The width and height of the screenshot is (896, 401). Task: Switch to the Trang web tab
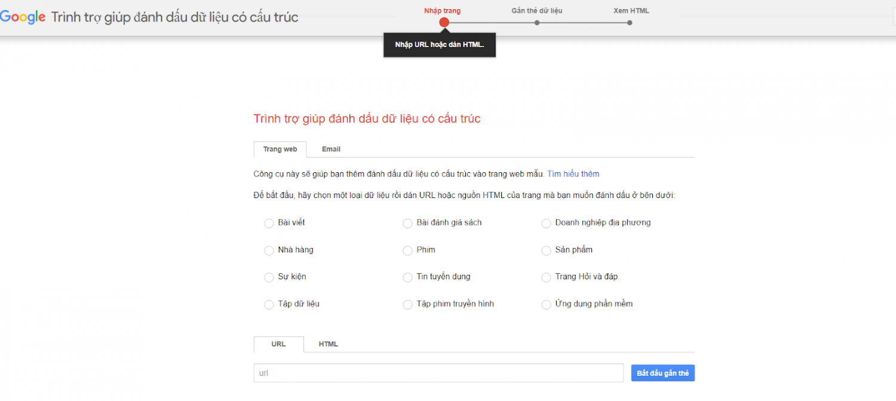click(280, 149)
